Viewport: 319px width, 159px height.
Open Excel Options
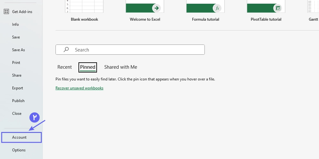19,150
